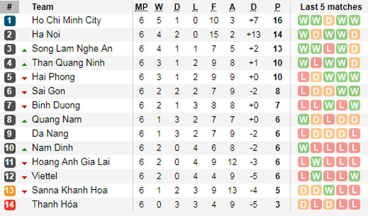Click the orange rank 13 badge
Viewport: 368px width, 216px height.
click(10, 191)
